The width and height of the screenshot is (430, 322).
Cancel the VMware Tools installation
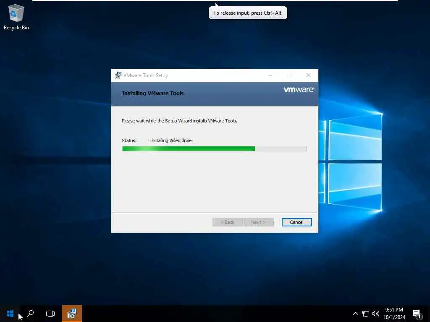296,222
